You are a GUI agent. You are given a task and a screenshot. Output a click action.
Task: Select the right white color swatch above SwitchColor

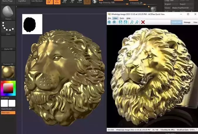coord(12,103)
